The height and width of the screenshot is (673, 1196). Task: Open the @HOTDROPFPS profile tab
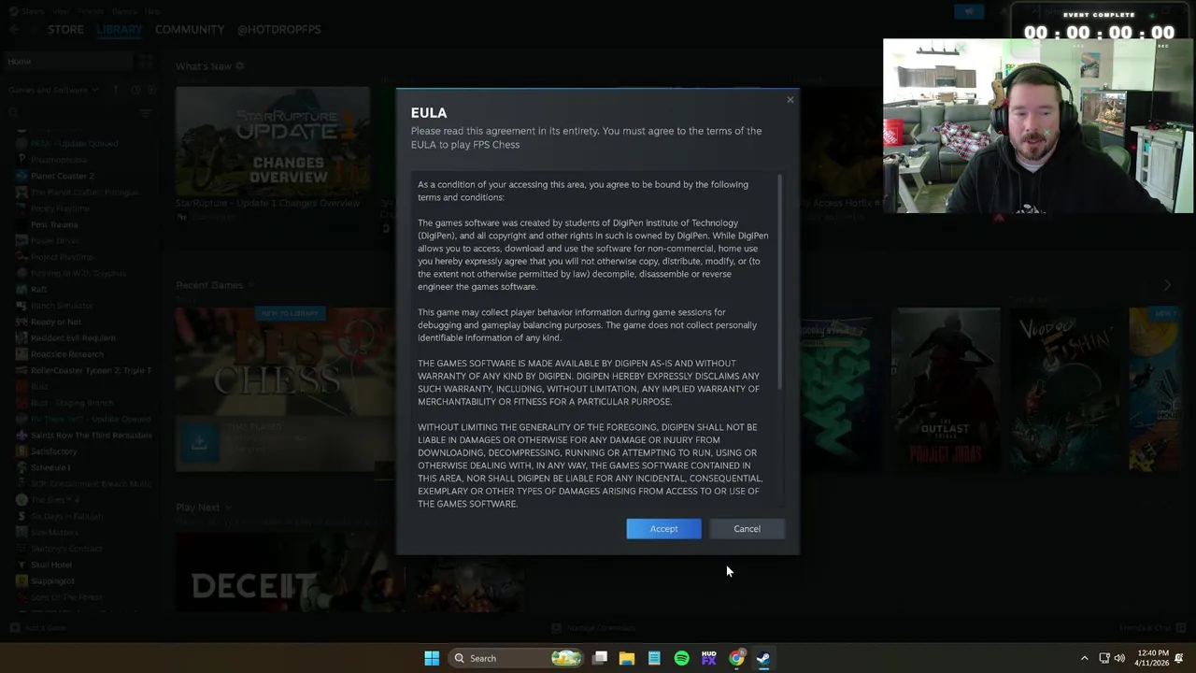pos(278,29)
